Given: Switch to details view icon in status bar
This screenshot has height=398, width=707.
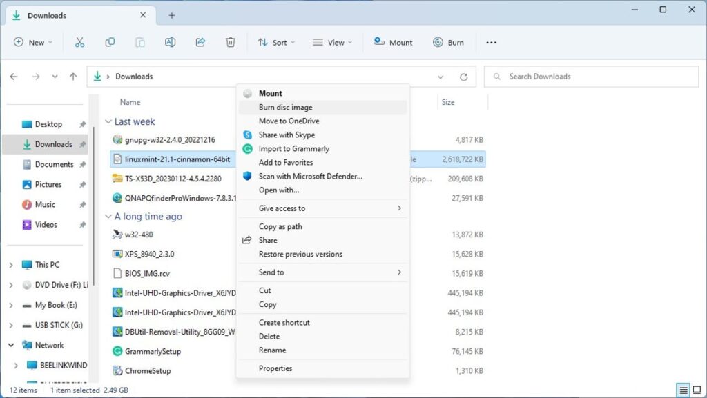Looking at the screenshot, I should coord(683,390).
